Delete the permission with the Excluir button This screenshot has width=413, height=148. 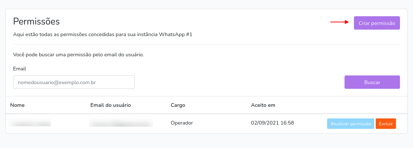coord(385,123)
